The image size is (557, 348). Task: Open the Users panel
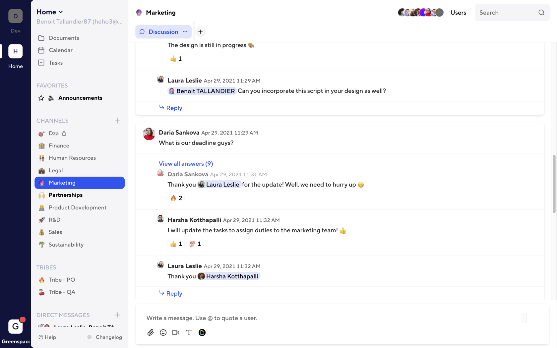(458, 12)
